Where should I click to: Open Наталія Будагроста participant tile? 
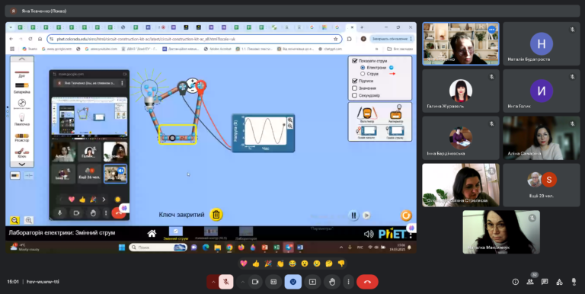click(542, 43)
